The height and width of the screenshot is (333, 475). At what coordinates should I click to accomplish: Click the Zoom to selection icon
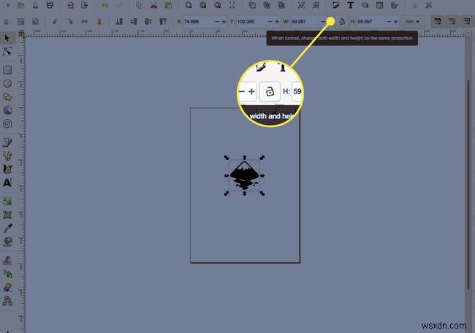coord(188,5)
